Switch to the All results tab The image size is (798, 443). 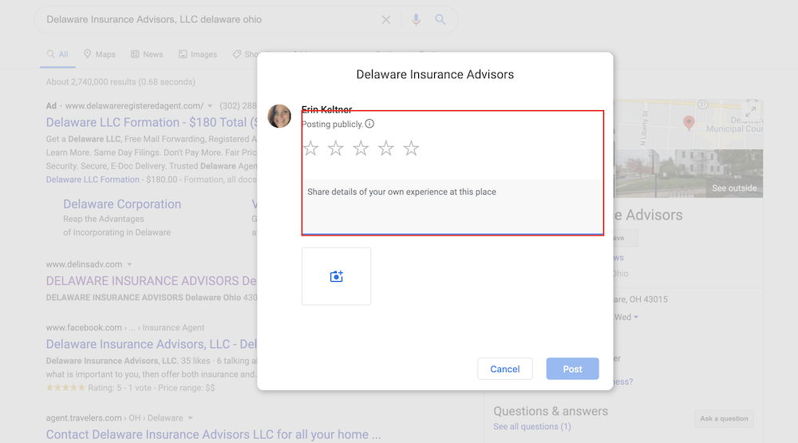click(x=57, y=54)
